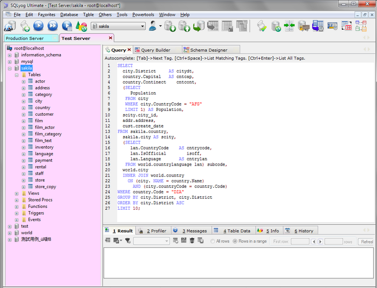Click the Execute All Queries button

coord(52,26)
